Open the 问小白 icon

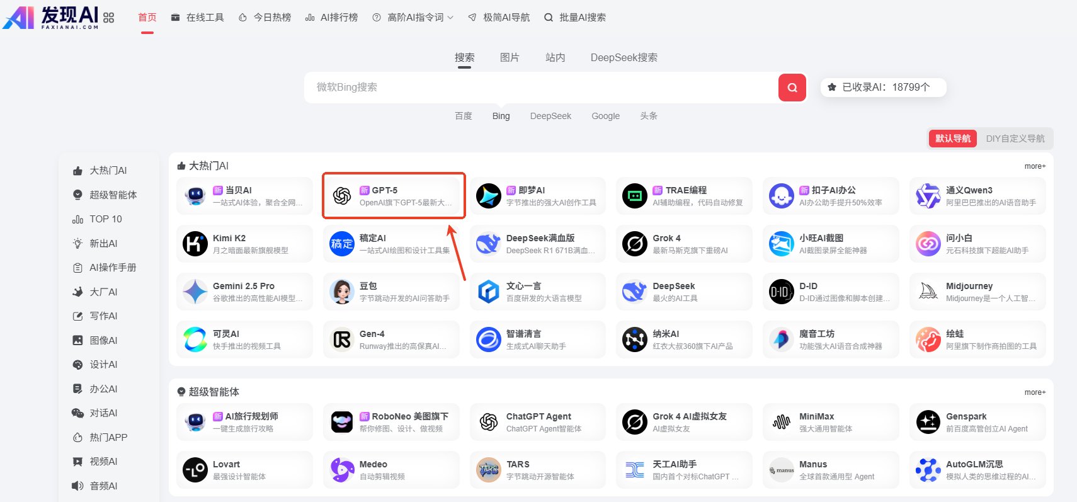[x=928, y=244]
